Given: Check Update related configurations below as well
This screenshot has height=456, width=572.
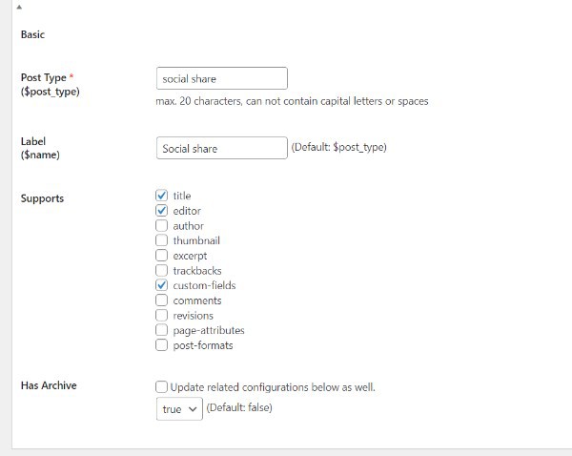Looking at the screenshot, I should pyautogui.click(x=162, y=387).
